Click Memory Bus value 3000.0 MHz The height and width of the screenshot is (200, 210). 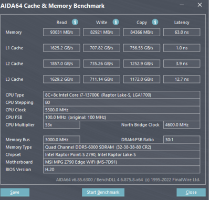coord(61,140)
